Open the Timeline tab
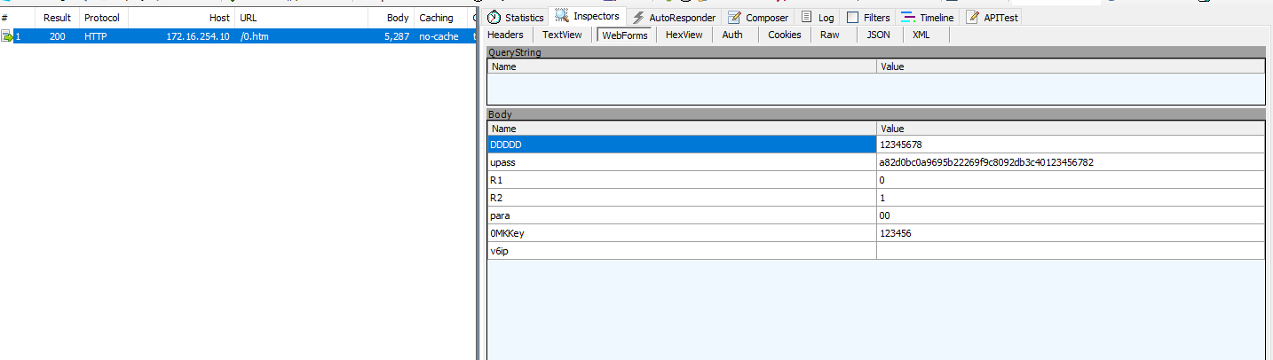The image size is (1273, 360). pyautogui.click(x=928, y=17)
